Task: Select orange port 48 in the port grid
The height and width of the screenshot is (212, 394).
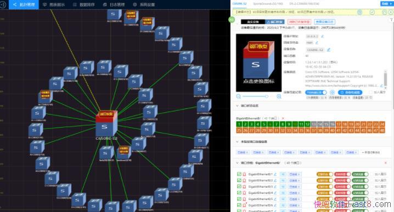Action: [382, 130]
